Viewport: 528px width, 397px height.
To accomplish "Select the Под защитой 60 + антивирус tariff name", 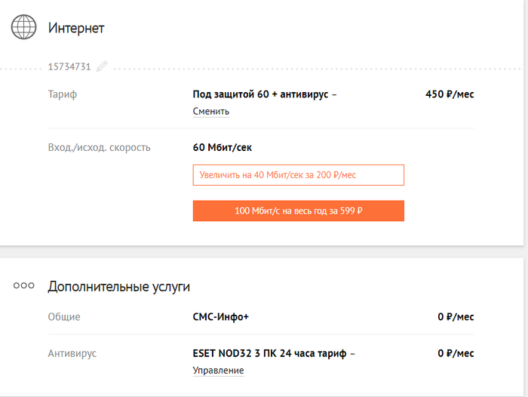I will (x=264, y=95).
